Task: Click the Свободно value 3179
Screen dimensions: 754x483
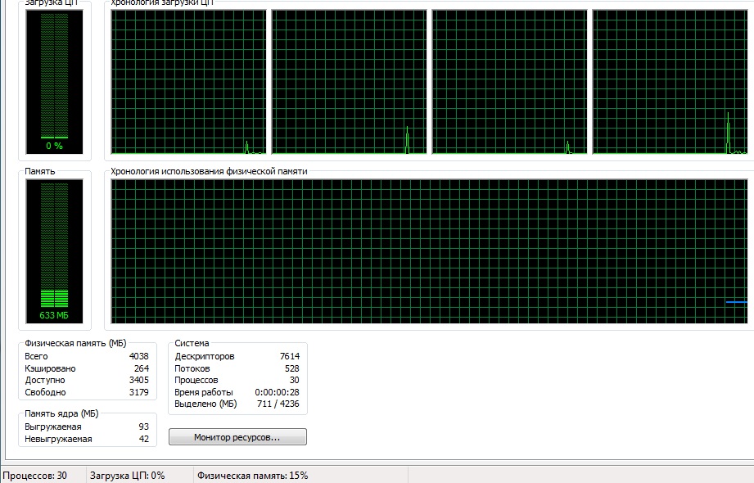Action: coord(138,392)
